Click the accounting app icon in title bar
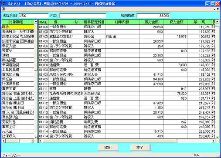 (3, 3)
